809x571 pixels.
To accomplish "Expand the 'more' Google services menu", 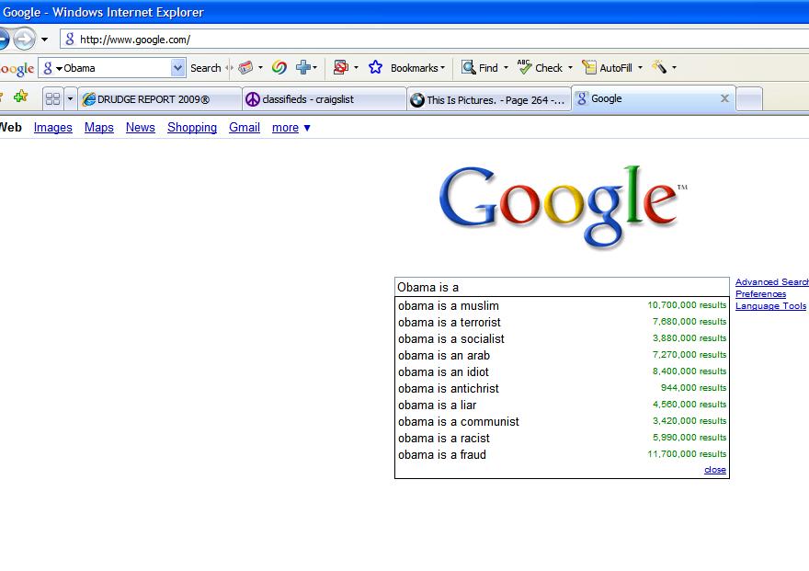I will pyautogui.click(x=291, y=128).
